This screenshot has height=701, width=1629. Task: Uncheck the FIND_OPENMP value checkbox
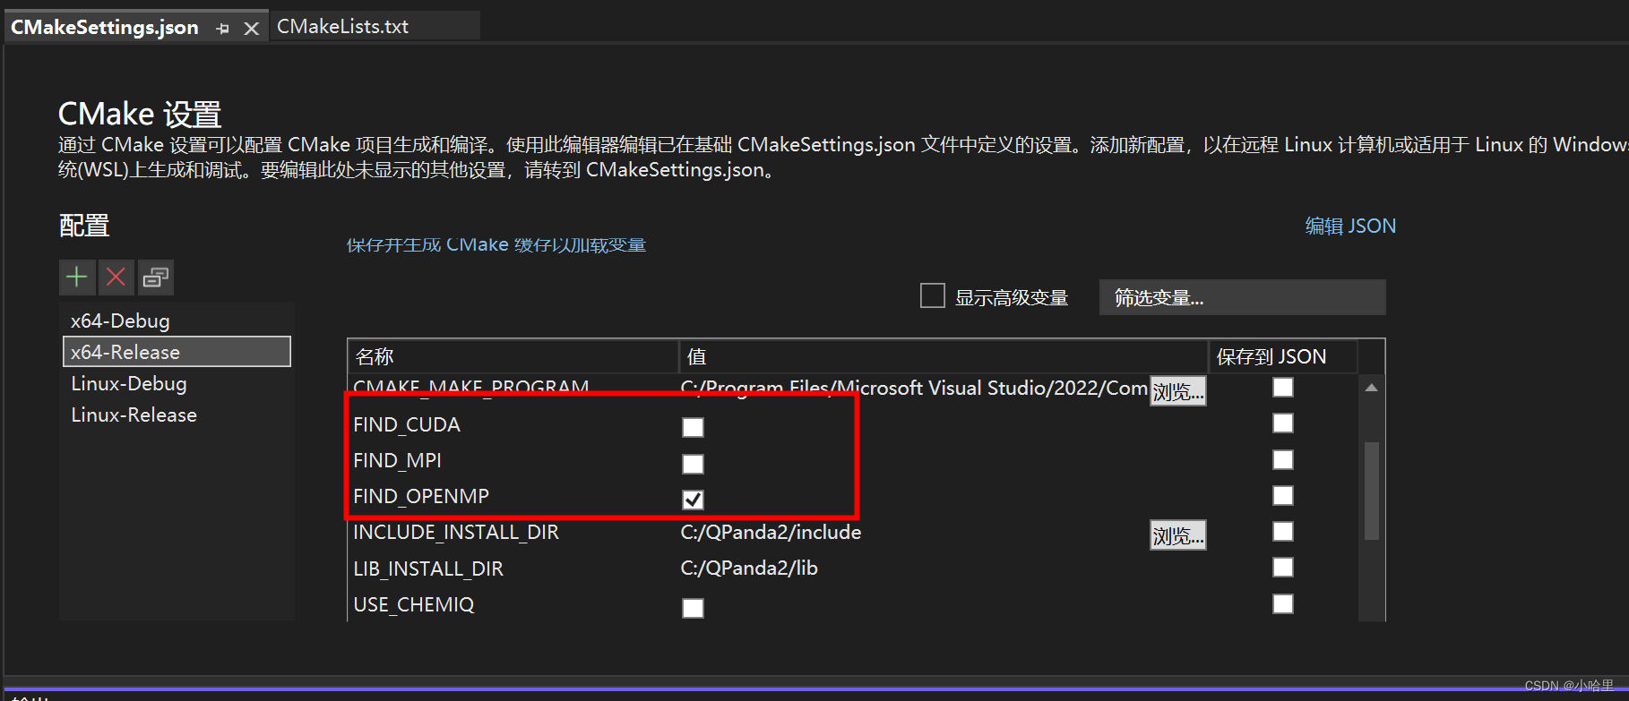693,500
